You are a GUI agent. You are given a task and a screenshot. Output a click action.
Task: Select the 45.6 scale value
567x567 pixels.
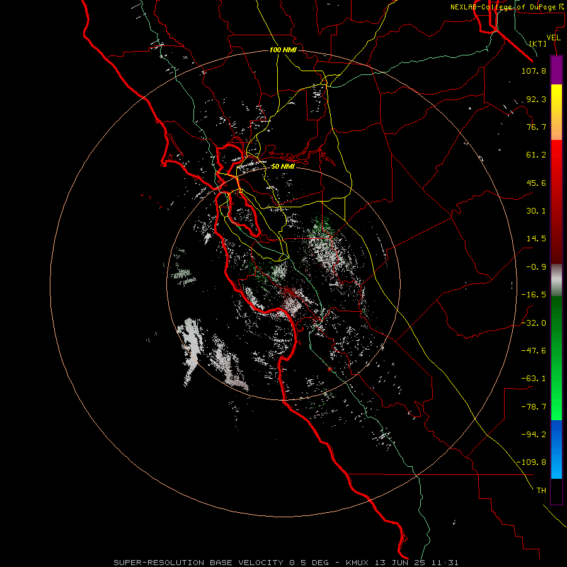point(536,183)
